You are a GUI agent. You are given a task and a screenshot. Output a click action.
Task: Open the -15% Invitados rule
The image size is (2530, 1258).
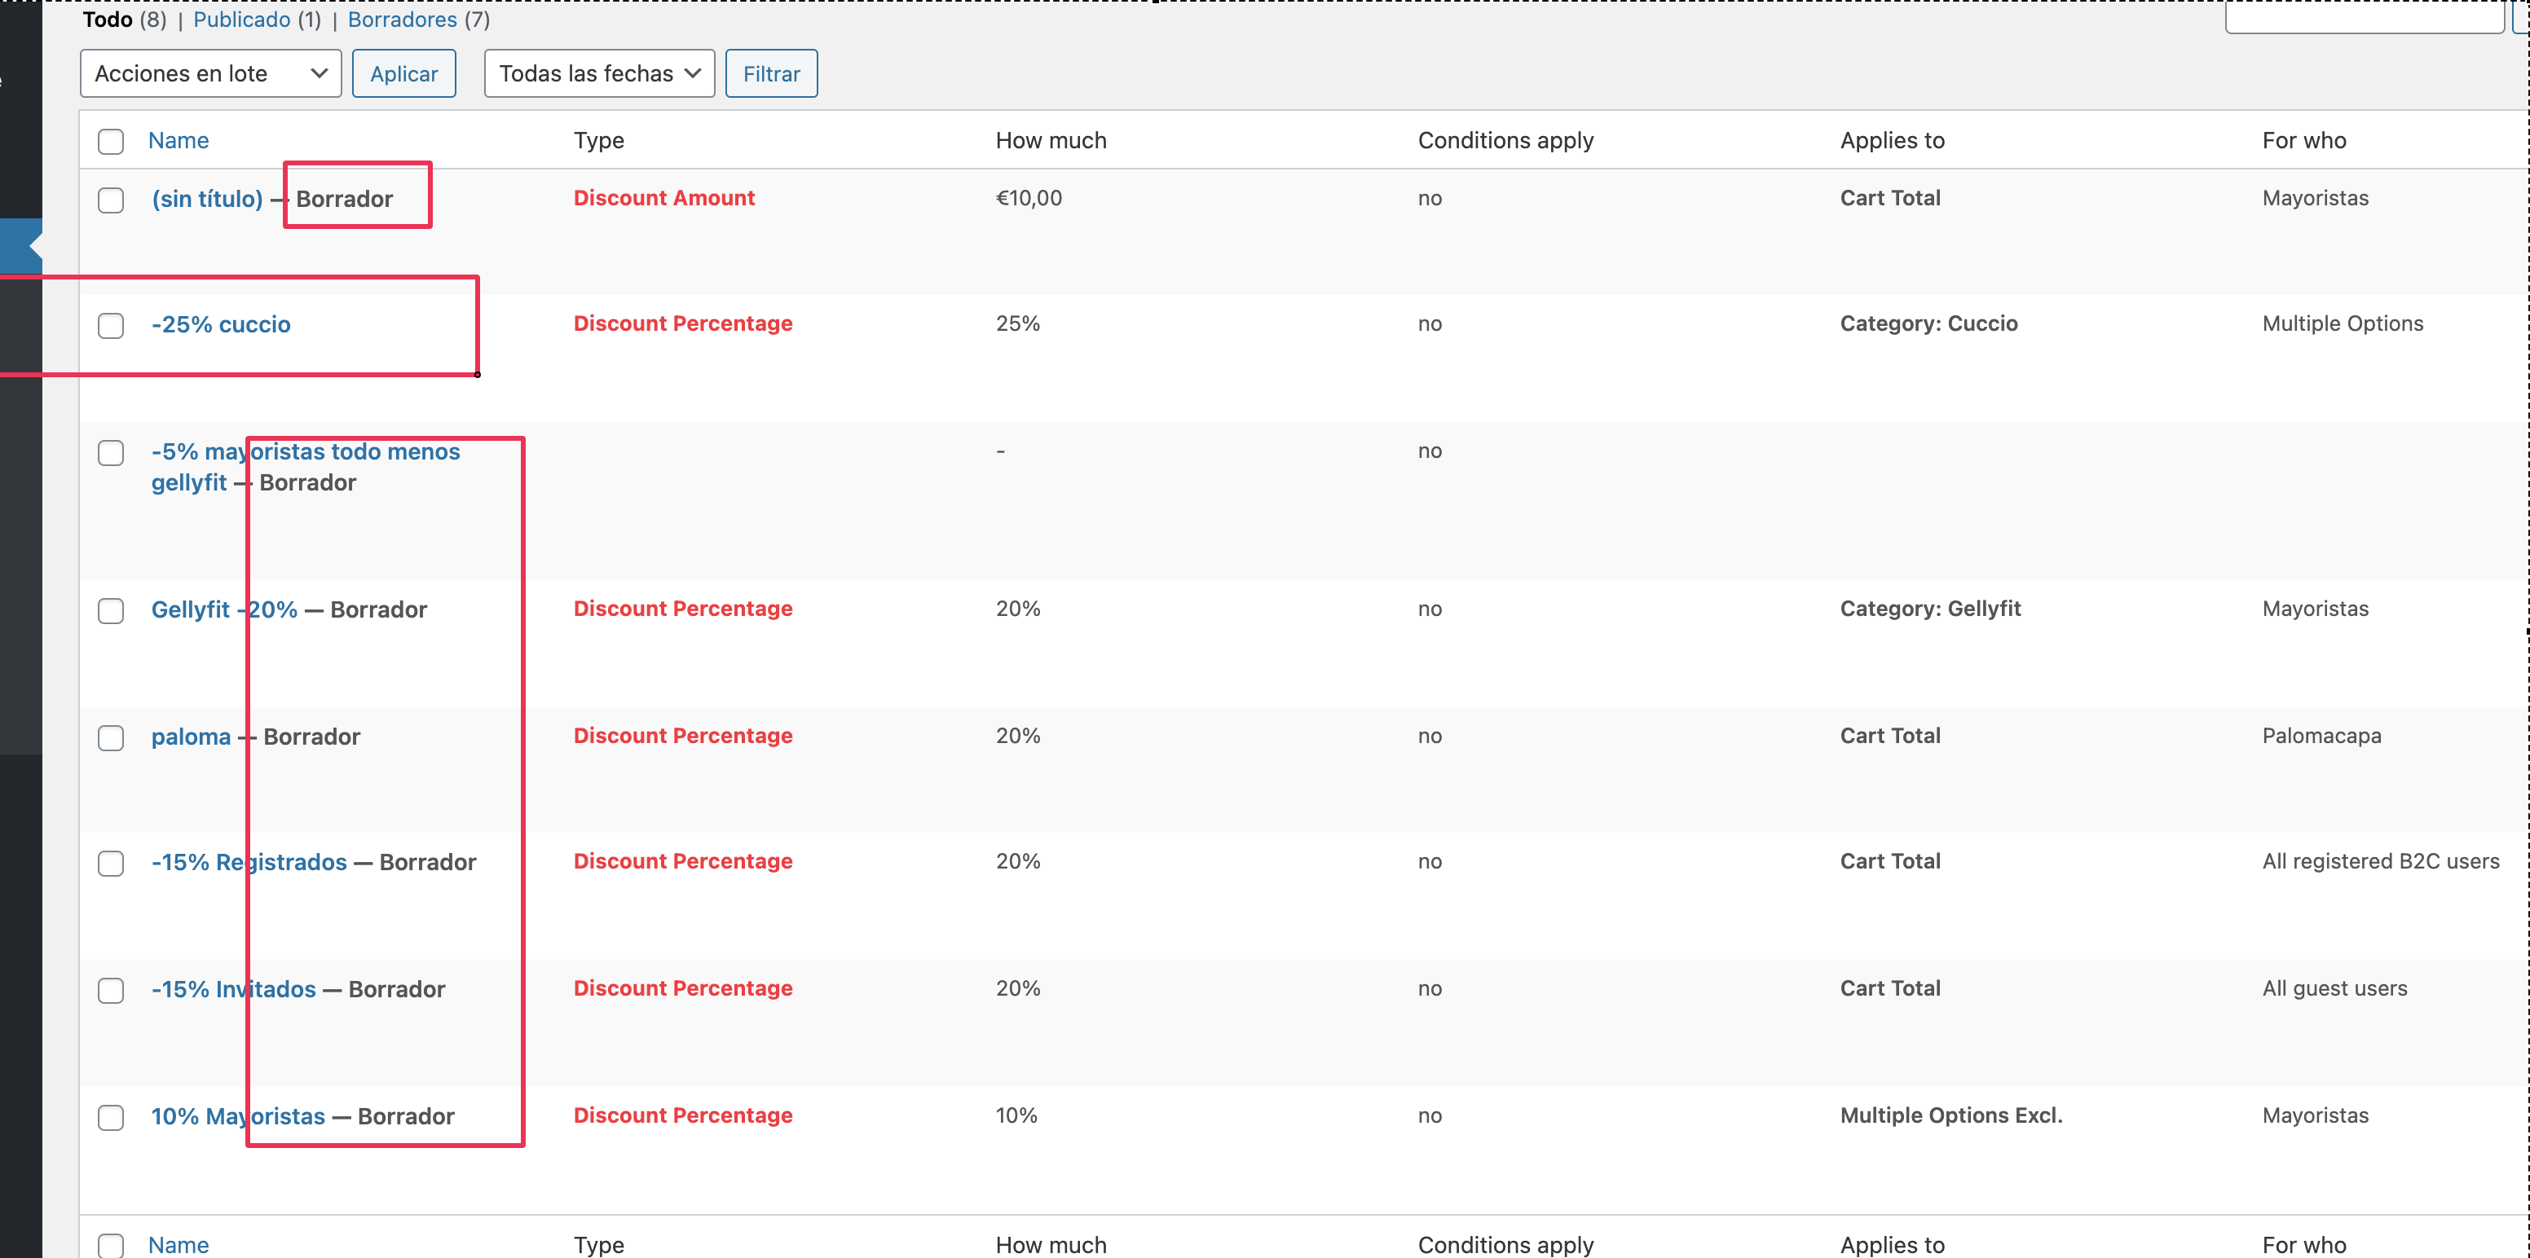234,989
